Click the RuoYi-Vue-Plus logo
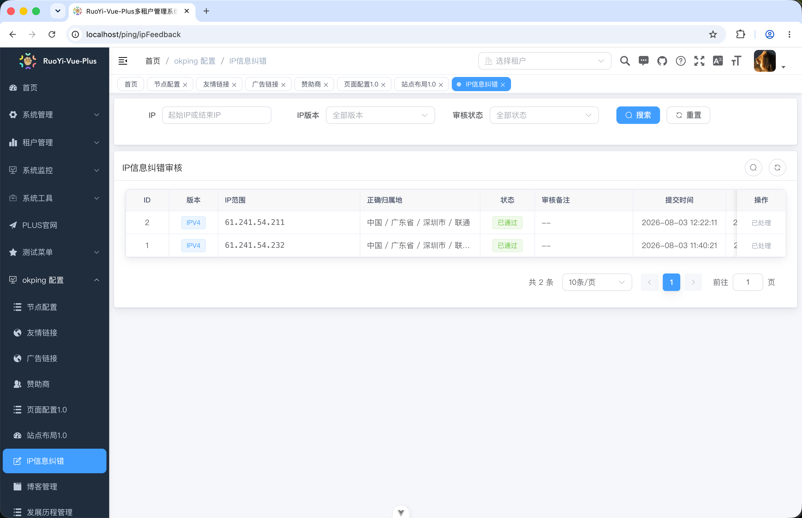 point(28,61)
